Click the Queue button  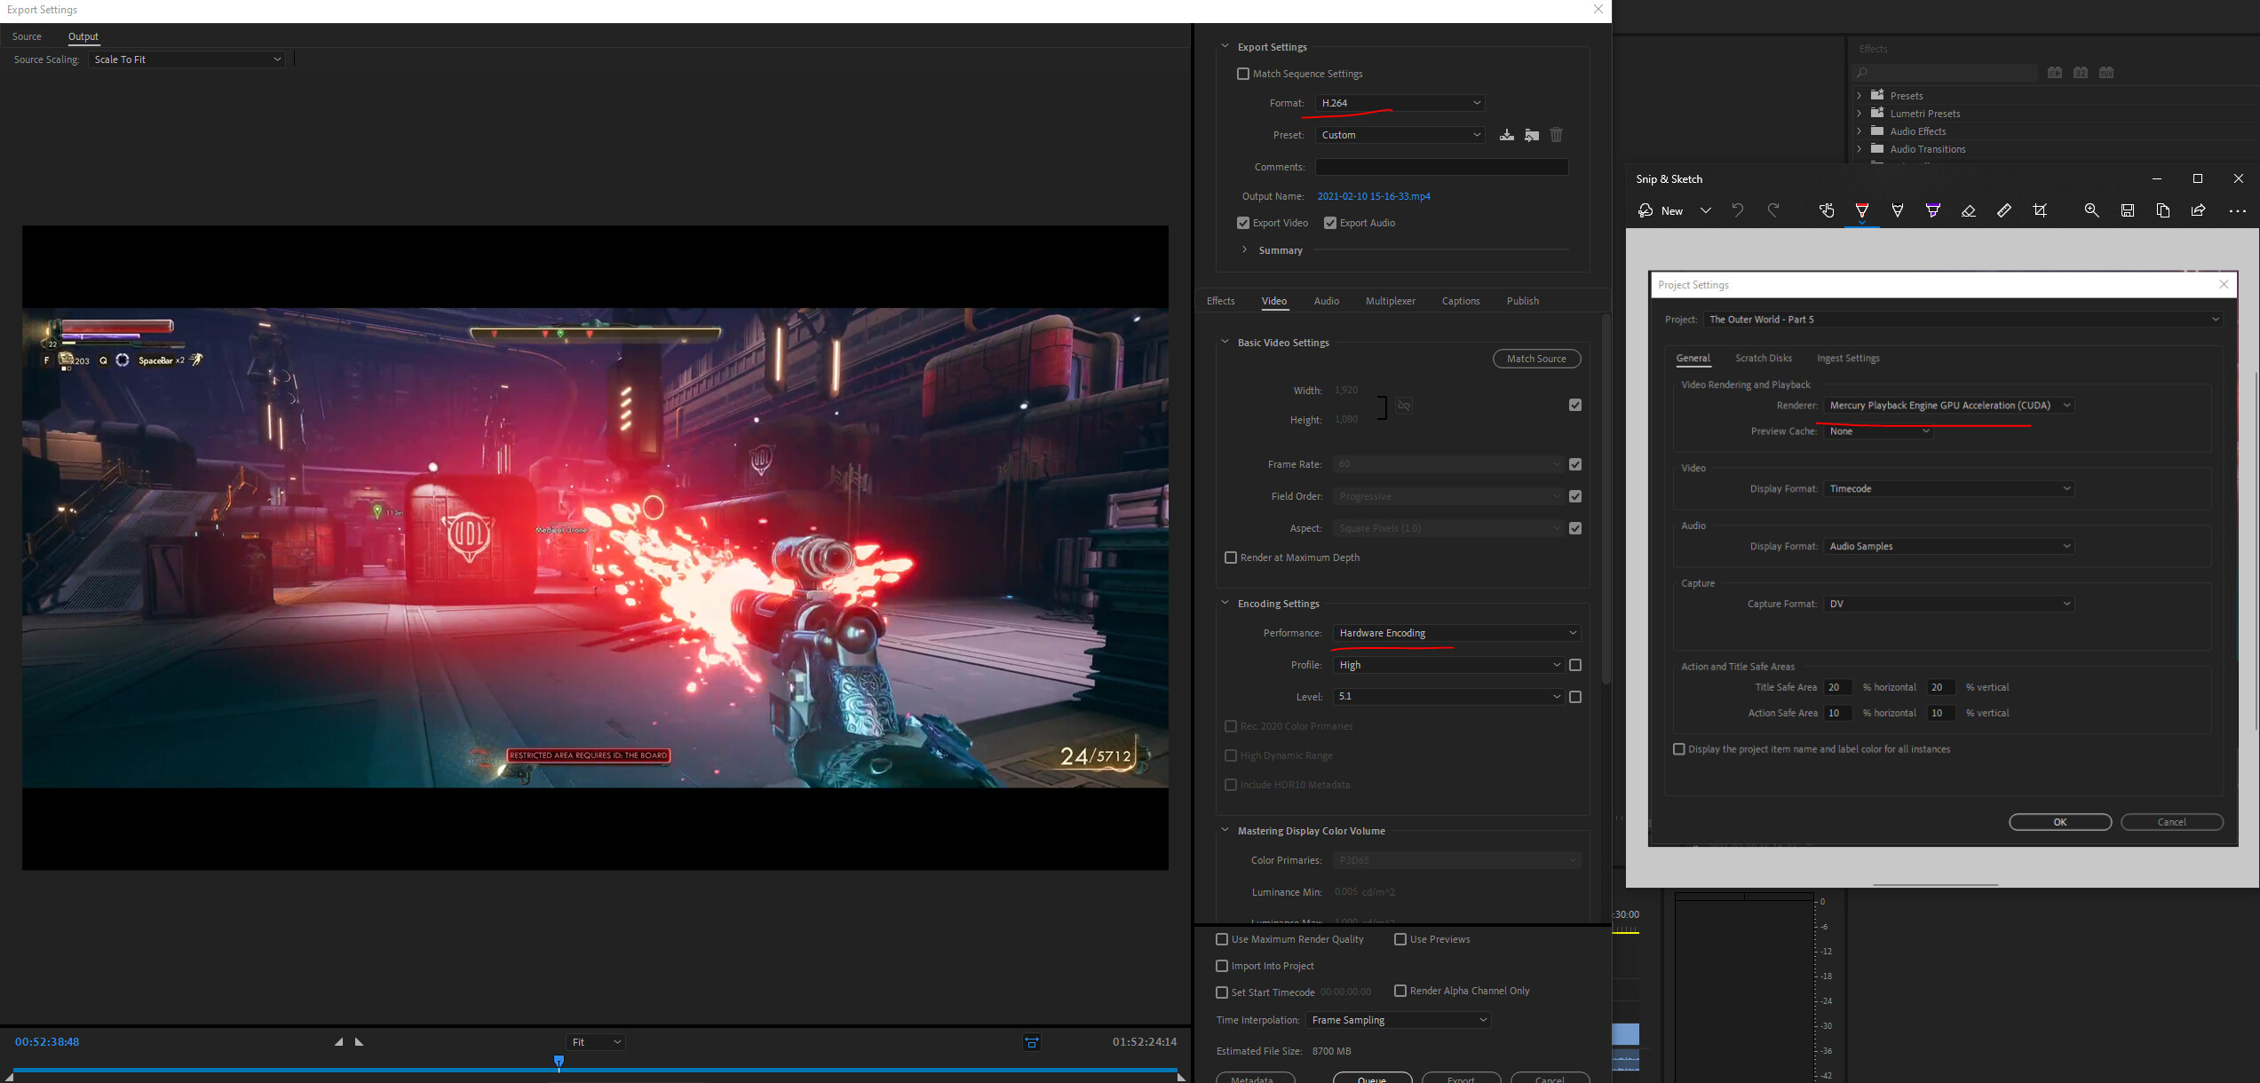[x=1372, y=1078]
